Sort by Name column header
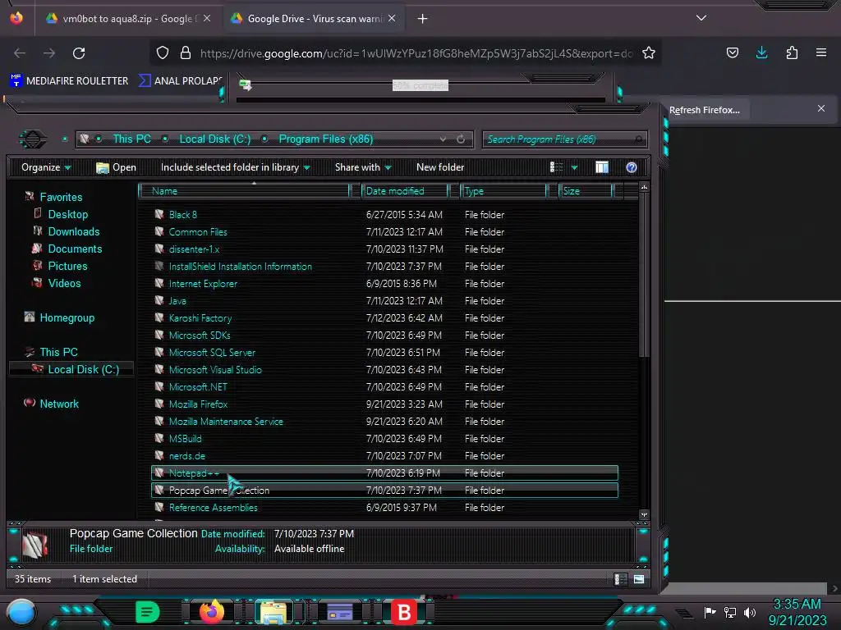Viewport: 841px width, 630px height. pos(244,190)
